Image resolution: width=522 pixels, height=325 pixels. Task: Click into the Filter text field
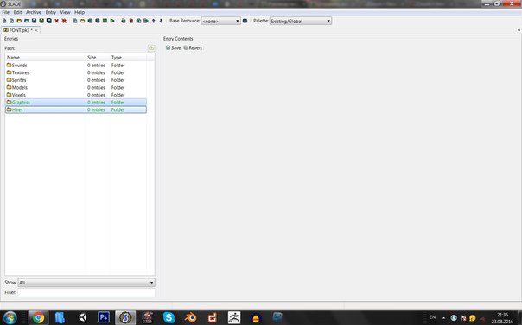click(86, 292)
